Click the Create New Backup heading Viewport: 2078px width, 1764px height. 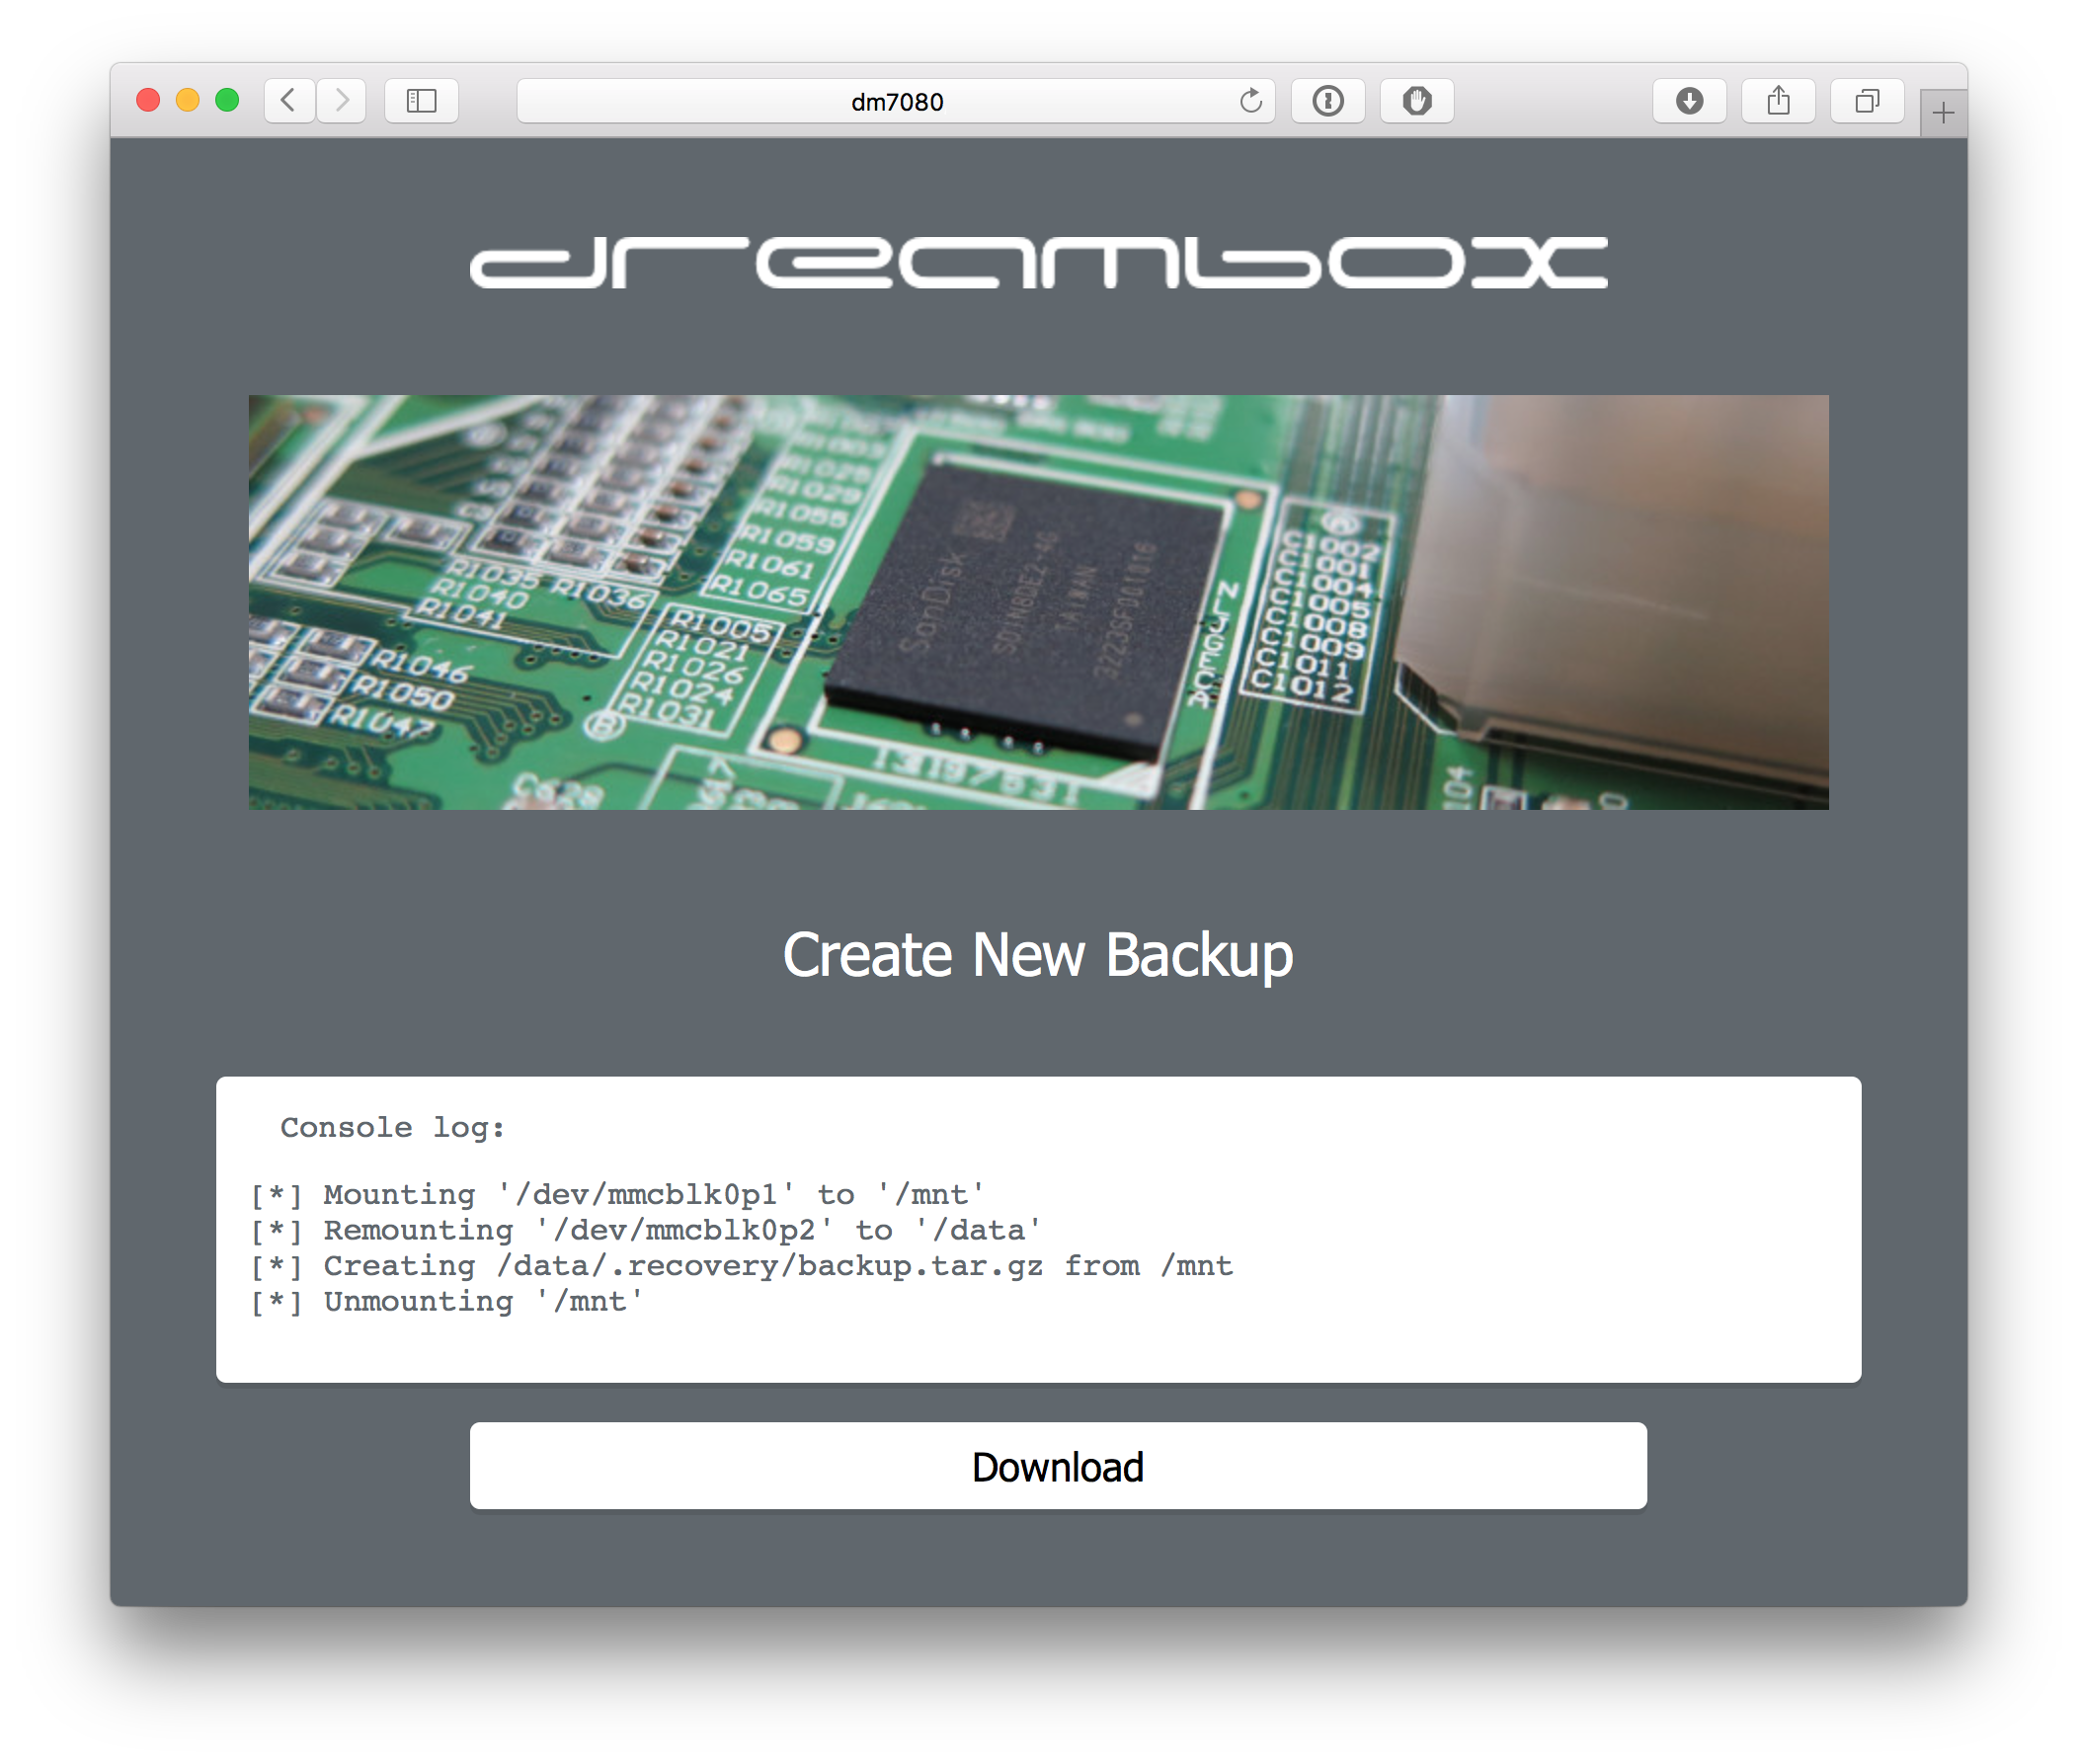click(1038, 954)
